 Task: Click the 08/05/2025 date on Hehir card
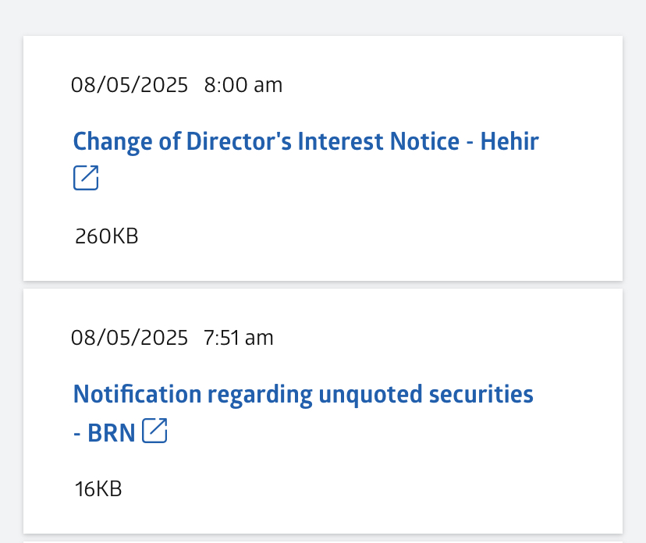point(130,85)
